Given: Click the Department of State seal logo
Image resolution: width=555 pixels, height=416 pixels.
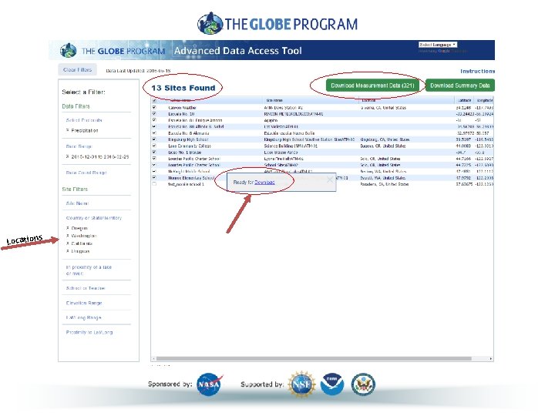Looking at the screenshot, I should [x=363, y=384].
